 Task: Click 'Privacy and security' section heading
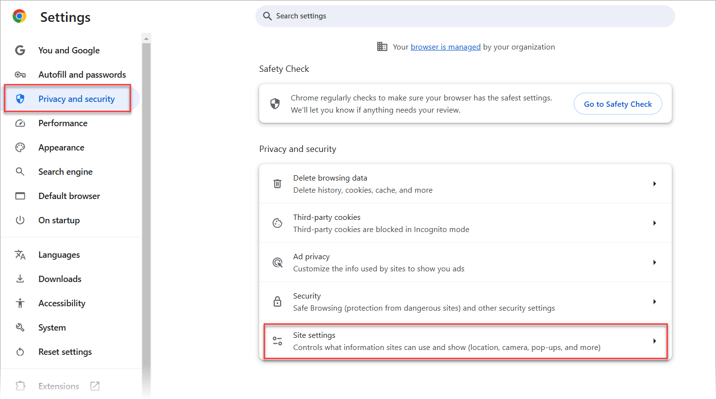[298, 149]
